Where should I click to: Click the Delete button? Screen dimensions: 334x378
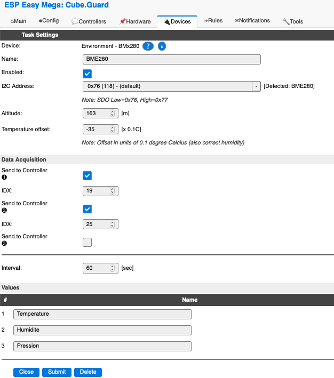coord(88,372)
